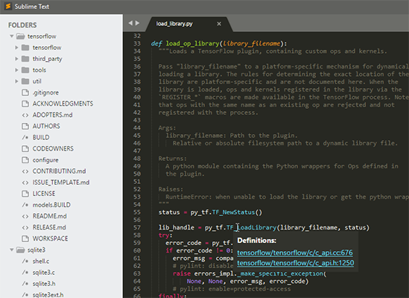Click the ACKNOWLEDGMENTS file icon

pos(25,104)
